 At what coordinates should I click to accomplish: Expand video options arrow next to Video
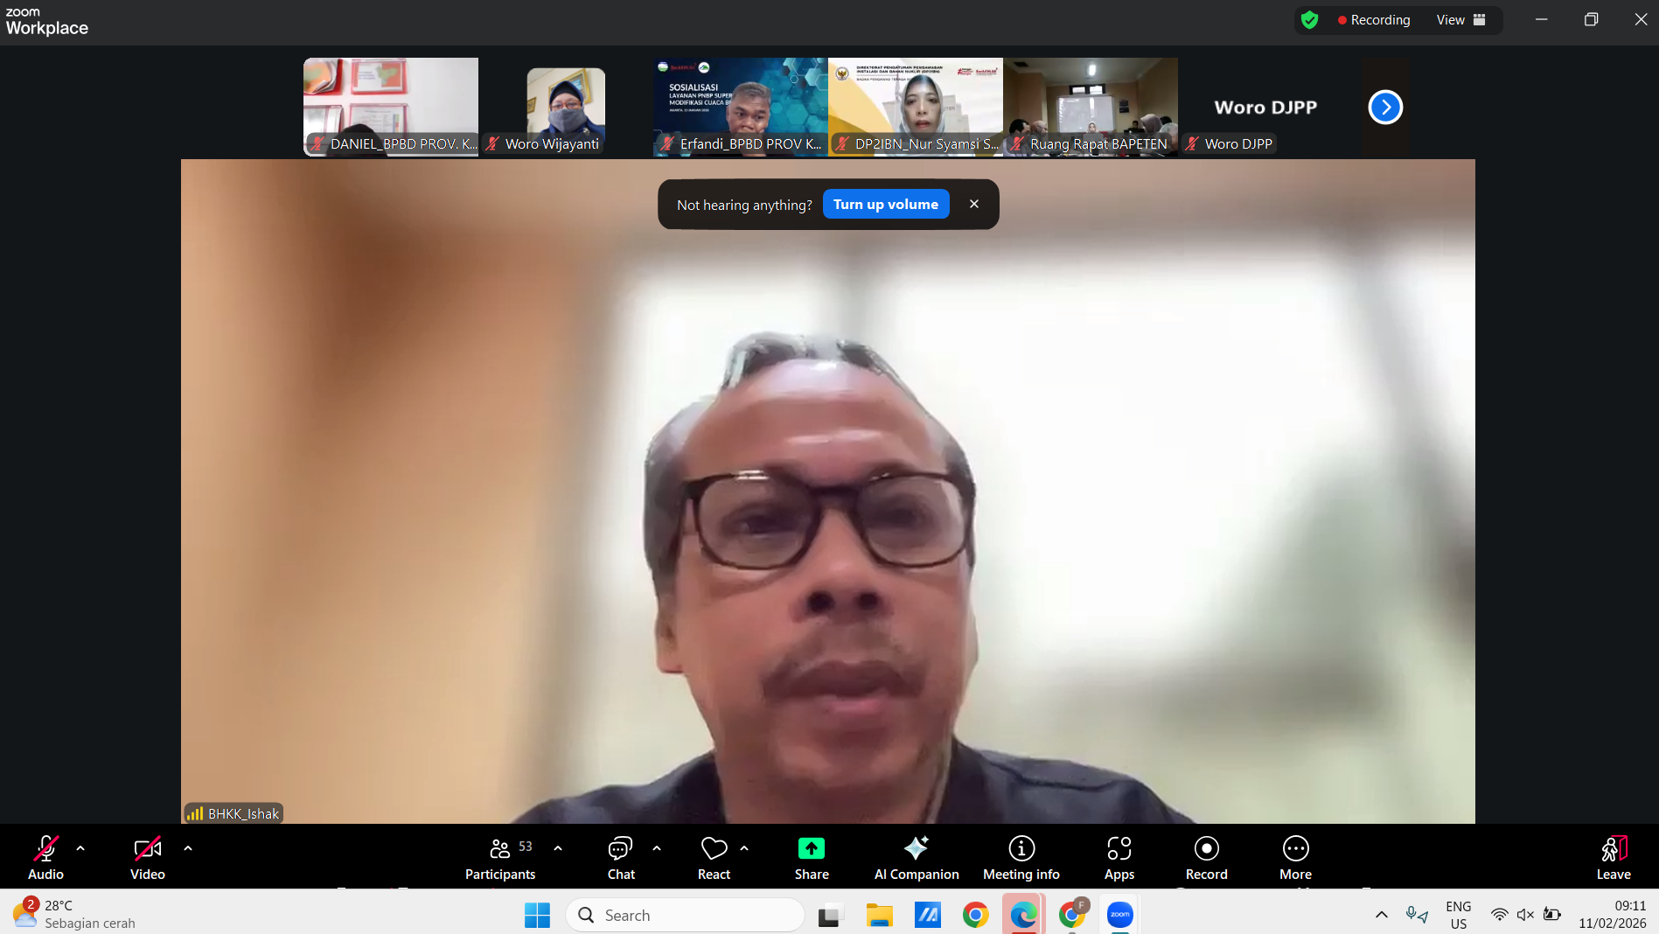(x=187, y=848)
